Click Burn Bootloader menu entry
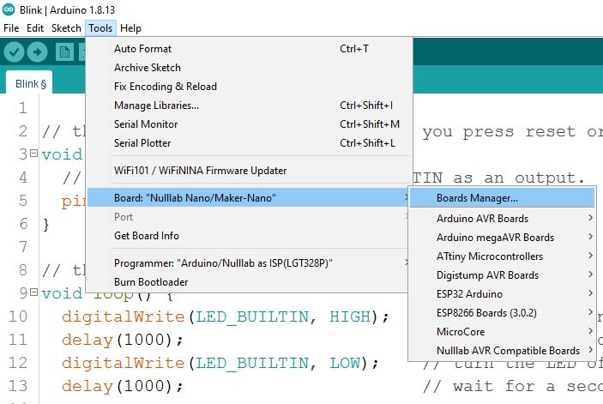The height and width of the screenshot is (404, 603). (x=151, y=282)
